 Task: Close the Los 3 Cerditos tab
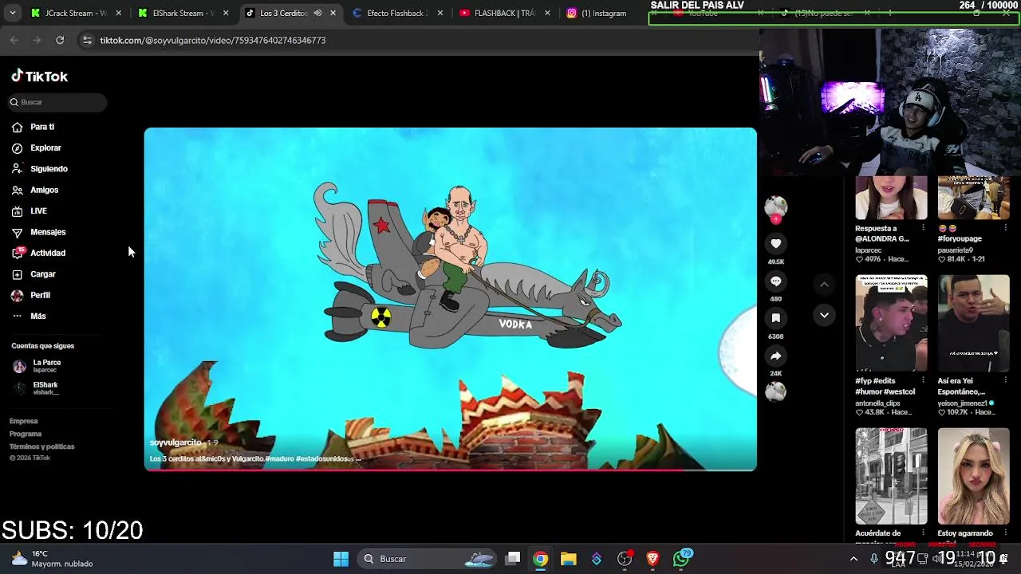tap(333, 13)
